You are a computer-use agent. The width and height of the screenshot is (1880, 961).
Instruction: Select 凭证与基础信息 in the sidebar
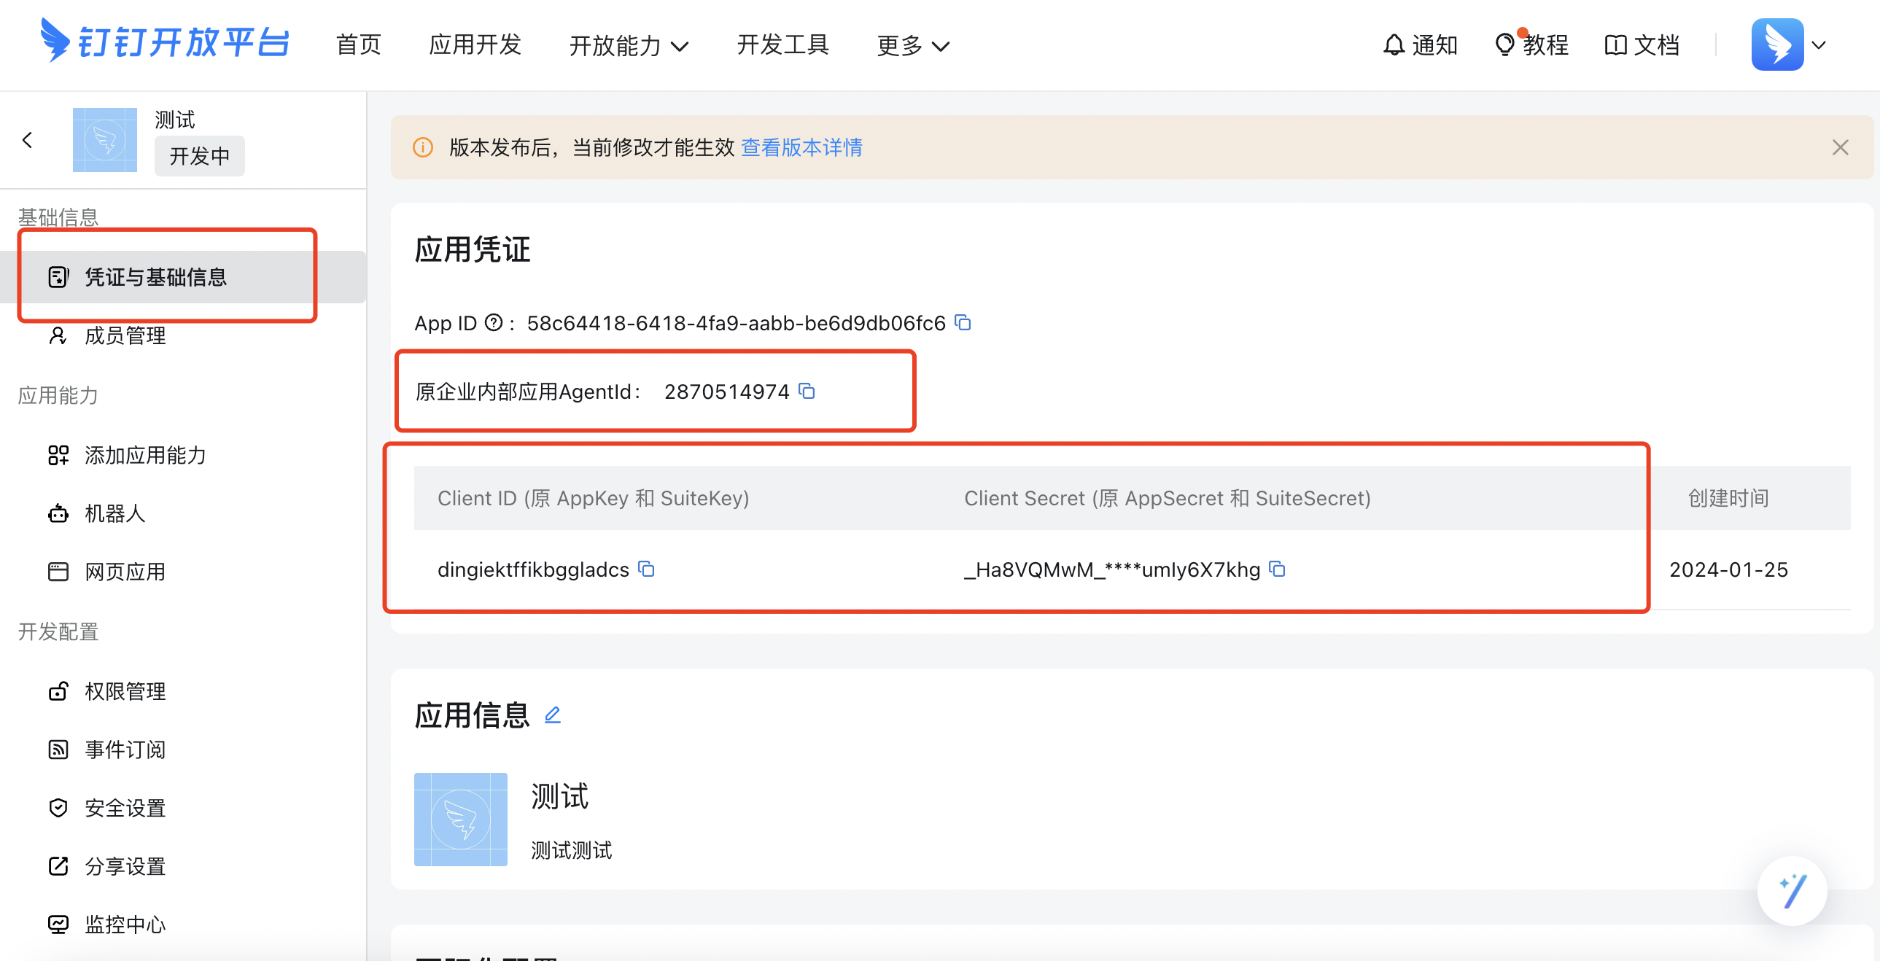183,277
